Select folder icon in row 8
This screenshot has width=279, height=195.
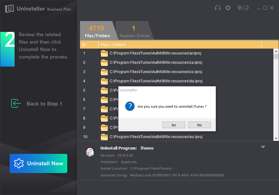[x=104, y=118]
